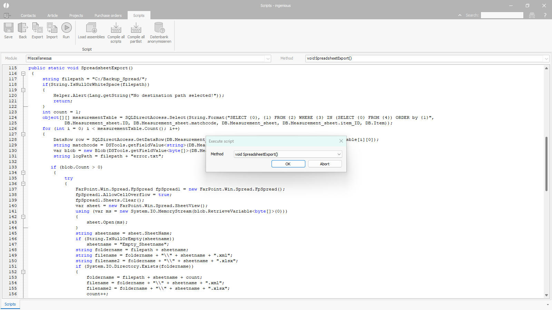Image resolution: width=552 pixels, height=310 pixels.
Task: Click Abort in the Execute script dialog
Action: (325, 164)
